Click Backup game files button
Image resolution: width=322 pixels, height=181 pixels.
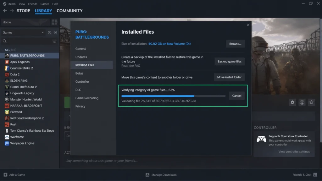tap(229, 61)
